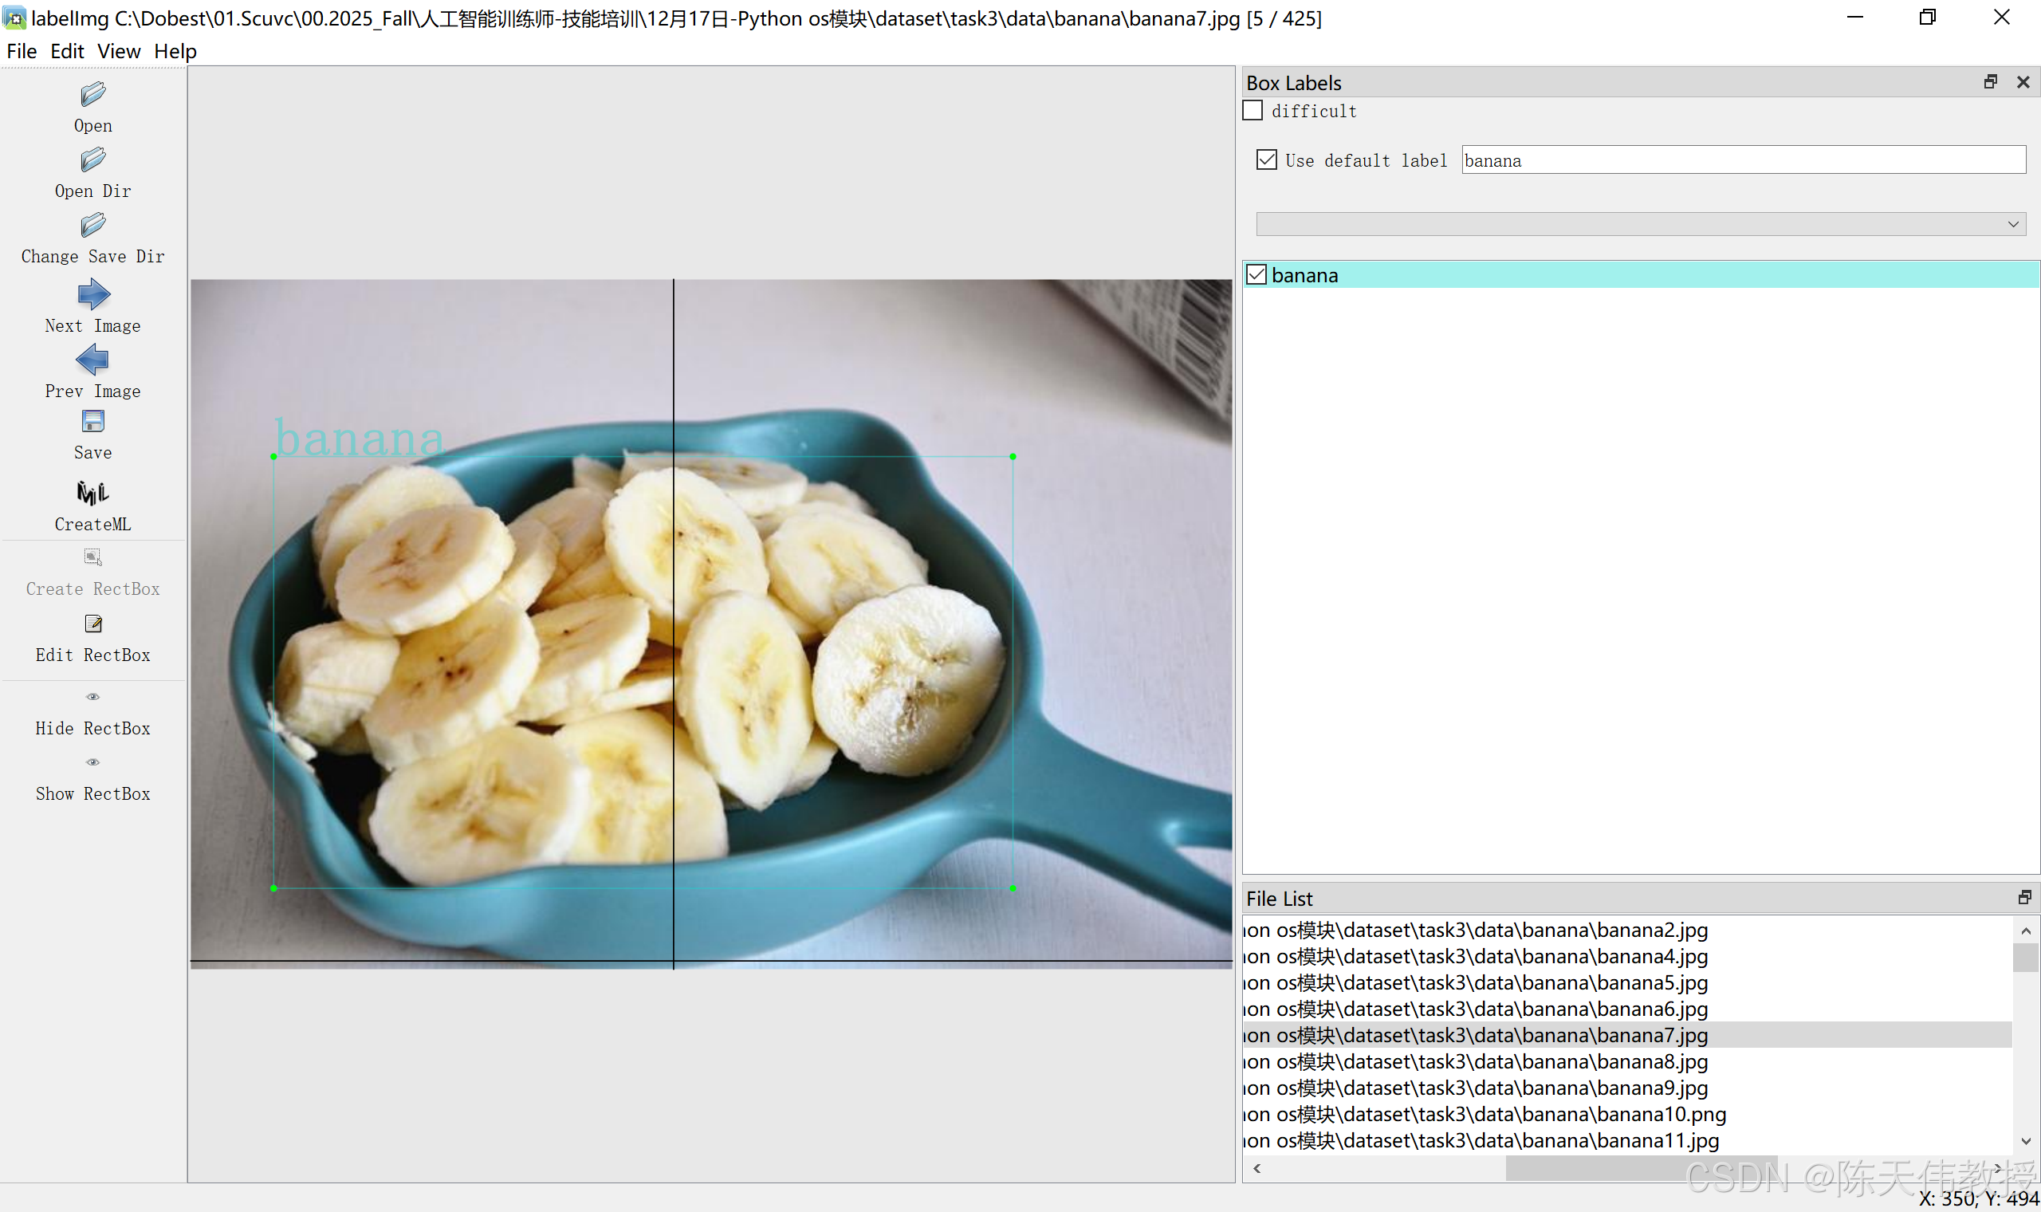2041x1212 pixels.
Task: Switch annotation format via CreateML icon
Action: click(93, 494)
